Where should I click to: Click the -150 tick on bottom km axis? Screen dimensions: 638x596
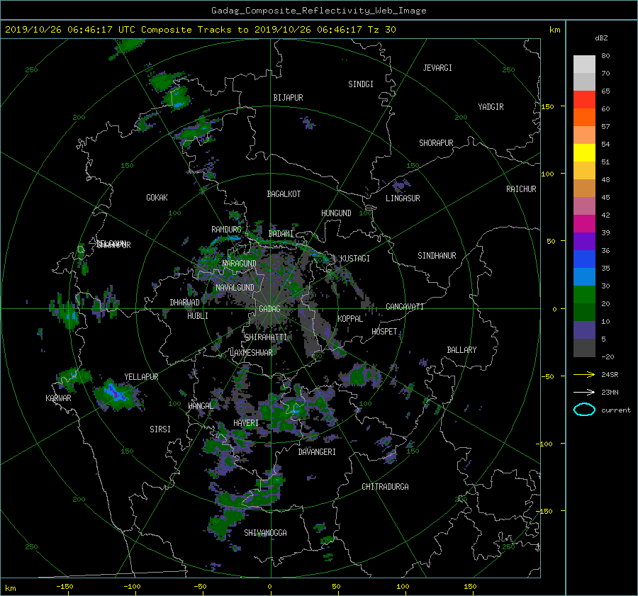[x=65, y=587]
